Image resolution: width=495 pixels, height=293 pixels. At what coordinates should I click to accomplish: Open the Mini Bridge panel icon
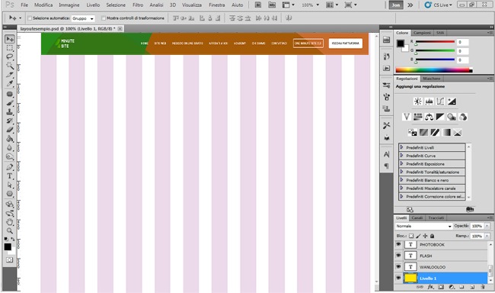(x=386, y=40)
